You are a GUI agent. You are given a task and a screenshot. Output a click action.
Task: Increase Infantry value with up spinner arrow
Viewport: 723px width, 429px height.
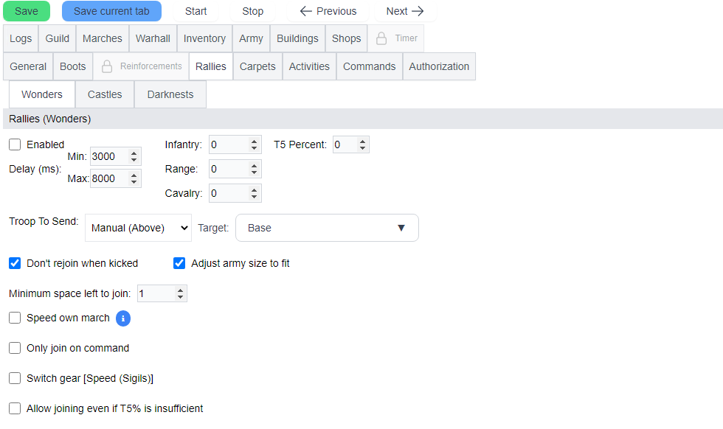[x=255, y=141]
